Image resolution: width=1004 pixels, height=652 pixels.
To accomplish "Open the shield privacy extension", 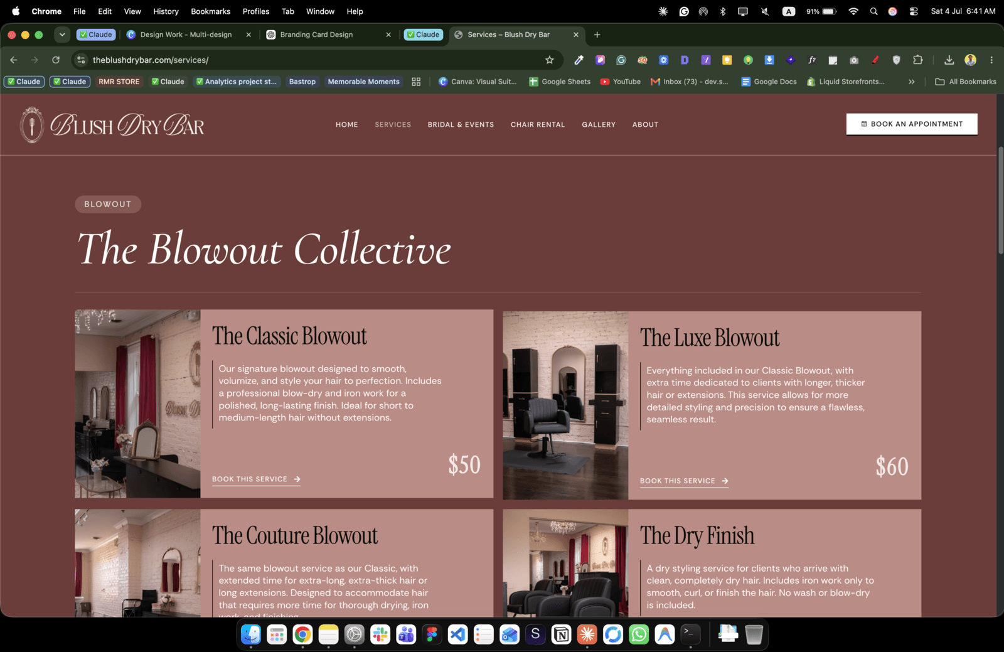I will 896,60.
